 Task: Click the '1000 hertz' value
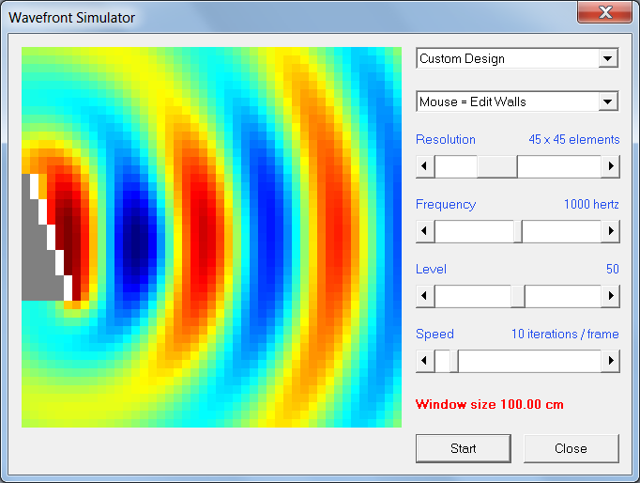click(x=591, y=204)
